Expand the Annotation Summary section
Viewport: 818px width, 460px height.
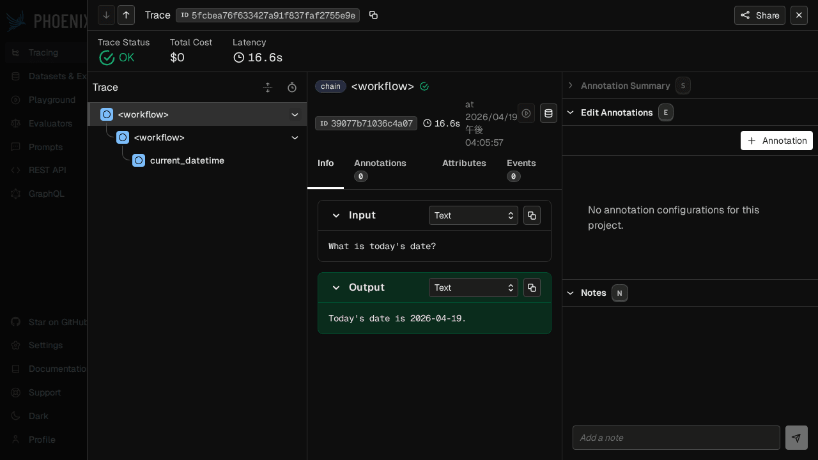(571, 86)
